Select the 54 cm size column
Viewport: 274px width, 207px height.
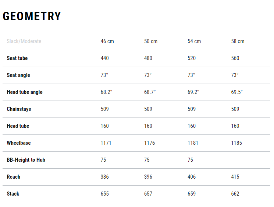tap(194, 41)
